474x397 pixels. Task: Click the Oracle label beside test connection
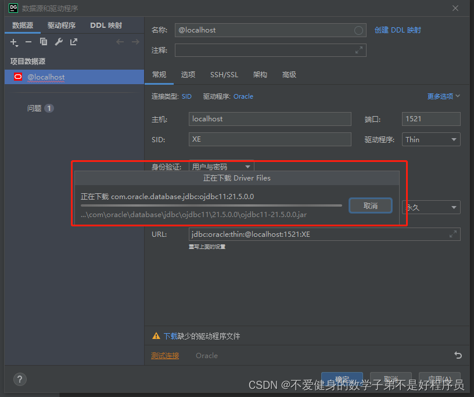point(207,356)
